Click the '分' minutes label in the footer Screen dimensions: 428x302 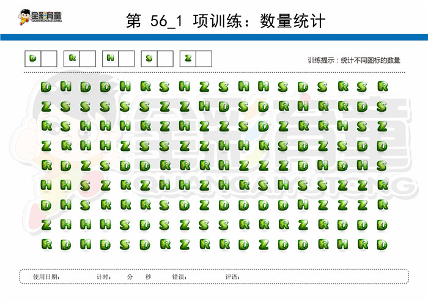coord(130,277)
